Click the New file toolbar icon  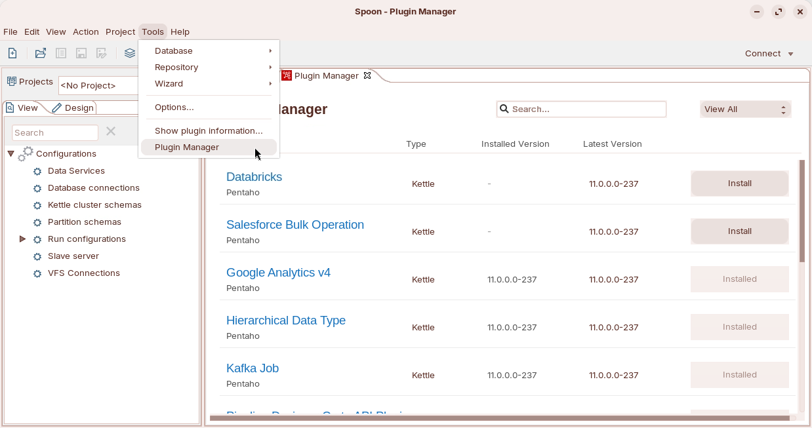pos(12,54)
